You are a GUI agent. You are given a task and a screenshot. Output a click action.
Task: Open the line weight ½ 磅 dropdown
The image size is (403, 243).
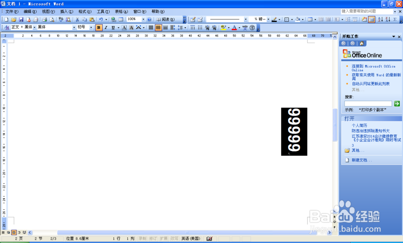268,19
